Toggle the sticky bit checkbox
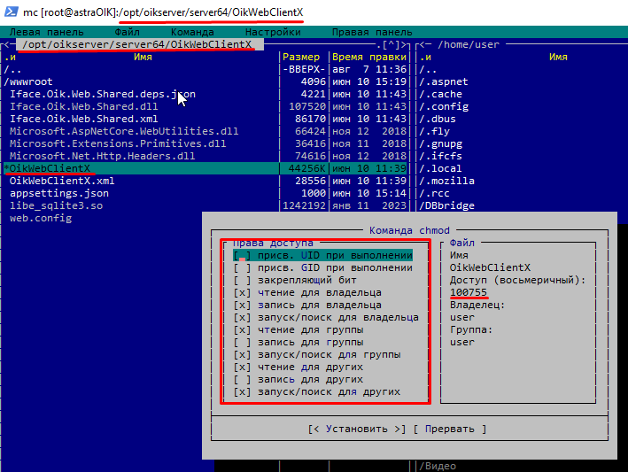The height and width of the screenshot is (472, 628). [242, 280]
